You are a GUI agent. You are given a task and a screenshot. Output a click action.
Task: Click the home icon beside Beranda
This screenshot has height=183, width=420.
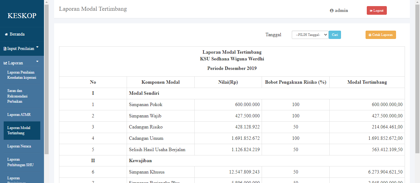(x=6, y=34)
